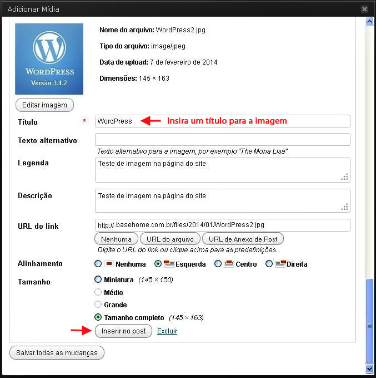376x378 pixels.
Task: Click the Descrição text area
Action: point(223,201)
